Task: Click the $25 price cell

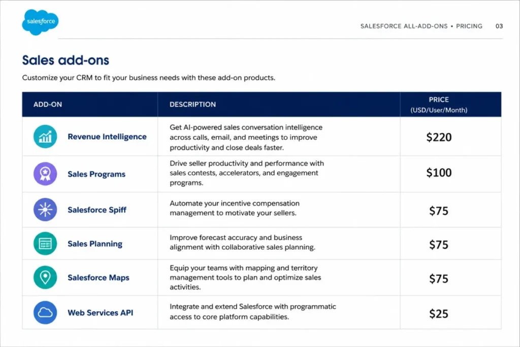Action: (439, 313)
